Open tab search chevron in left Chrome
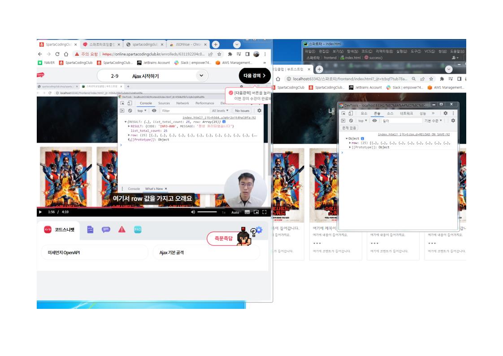The height and width of the screenshot is (356, 503). 237,44
